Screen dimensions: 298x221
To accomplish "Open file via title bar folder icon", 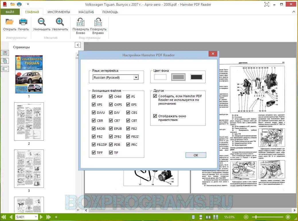I will [x=13, y=4].
